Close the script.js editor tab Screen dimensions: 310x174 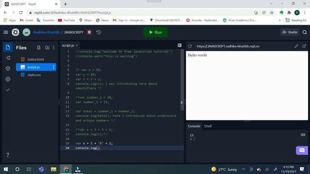pyautogui.click(x=77, y=45)
